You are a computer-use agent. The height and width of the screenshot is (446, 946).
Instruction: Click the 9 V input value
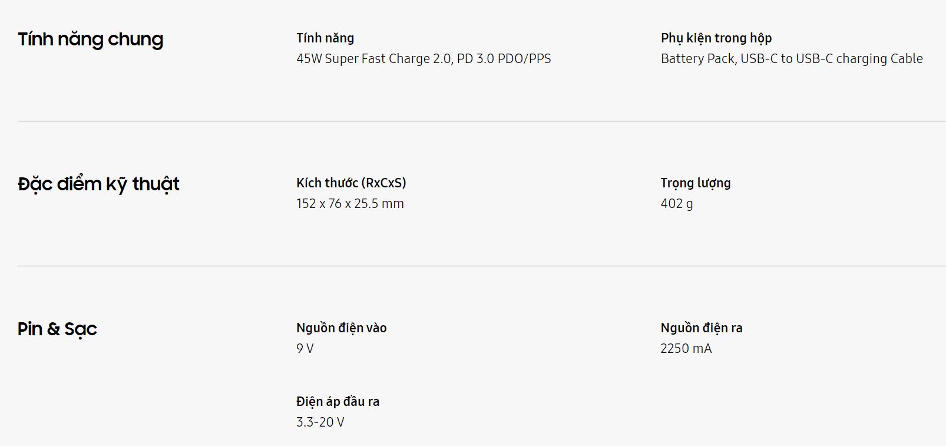[305, 348]
